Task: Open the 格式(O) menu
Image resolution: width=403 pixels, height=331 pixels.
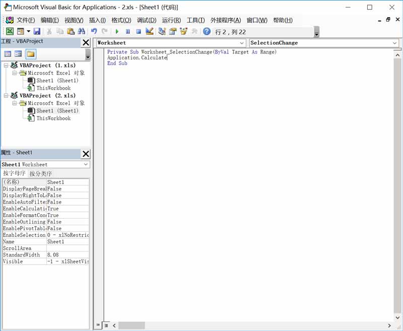Action: coord(121,20)
